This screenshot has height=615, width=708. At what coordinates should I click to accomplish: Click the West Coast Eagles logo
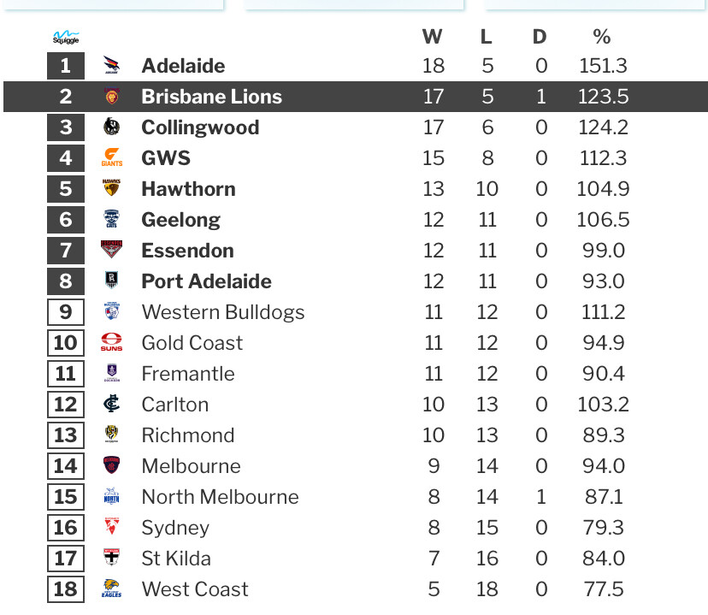tap(111, 588)
